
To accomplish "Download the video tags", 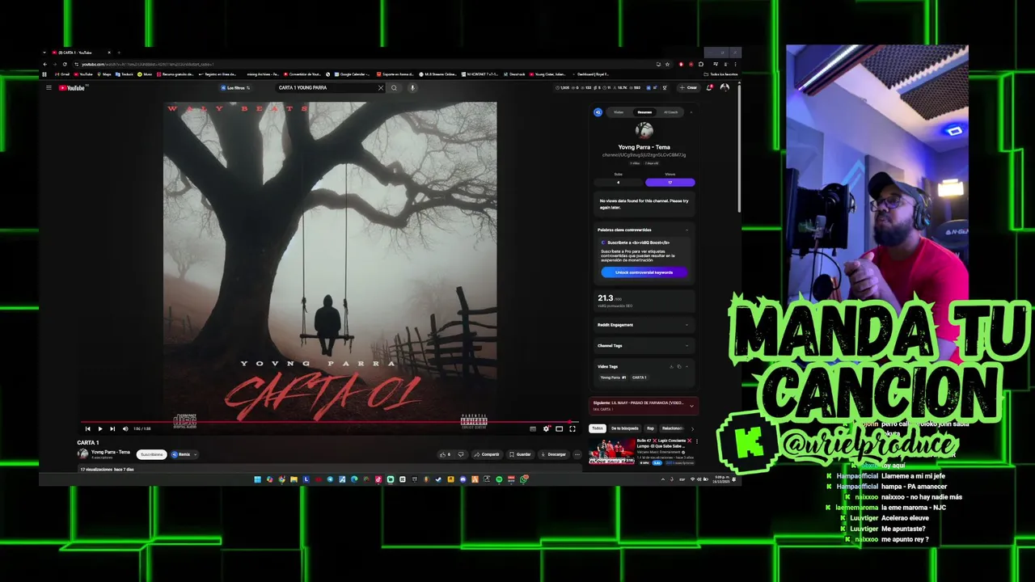I will [x=671, y=366].
